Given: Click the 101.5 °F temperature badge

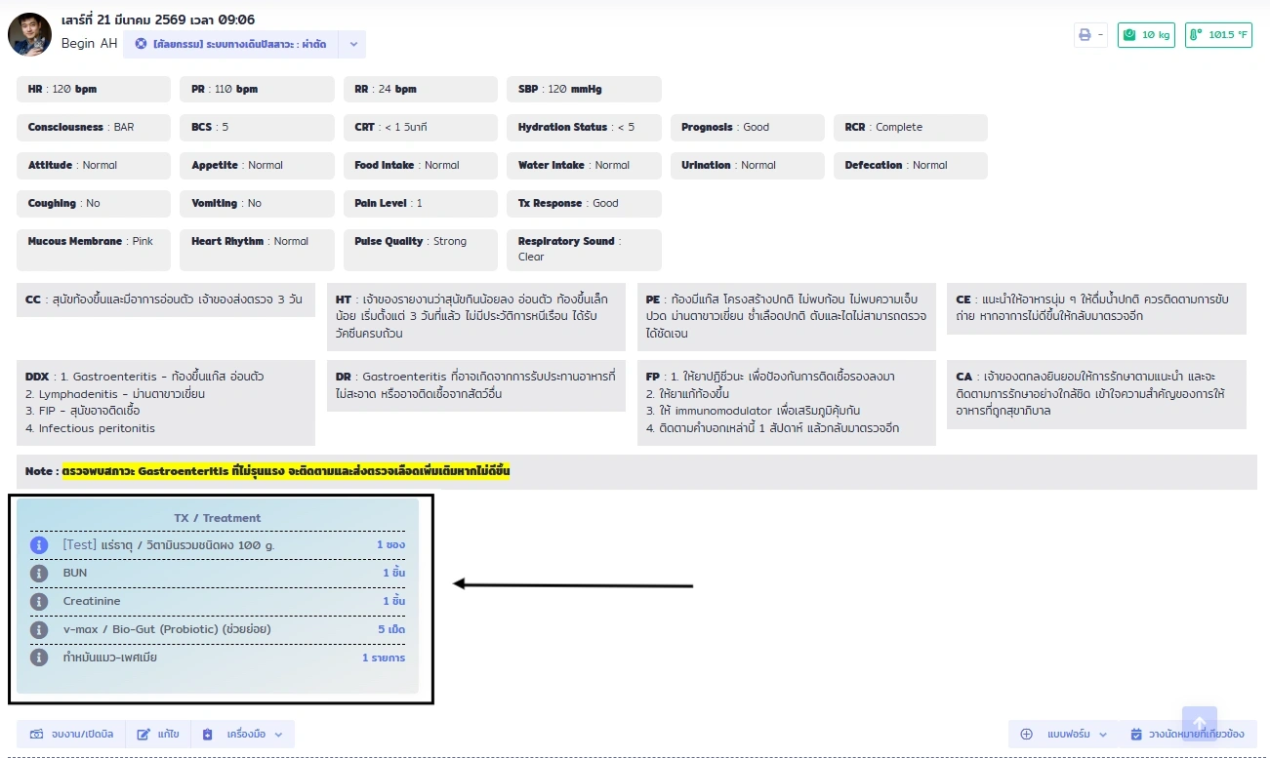Looking at the screenshot, I should (1218, 35).
